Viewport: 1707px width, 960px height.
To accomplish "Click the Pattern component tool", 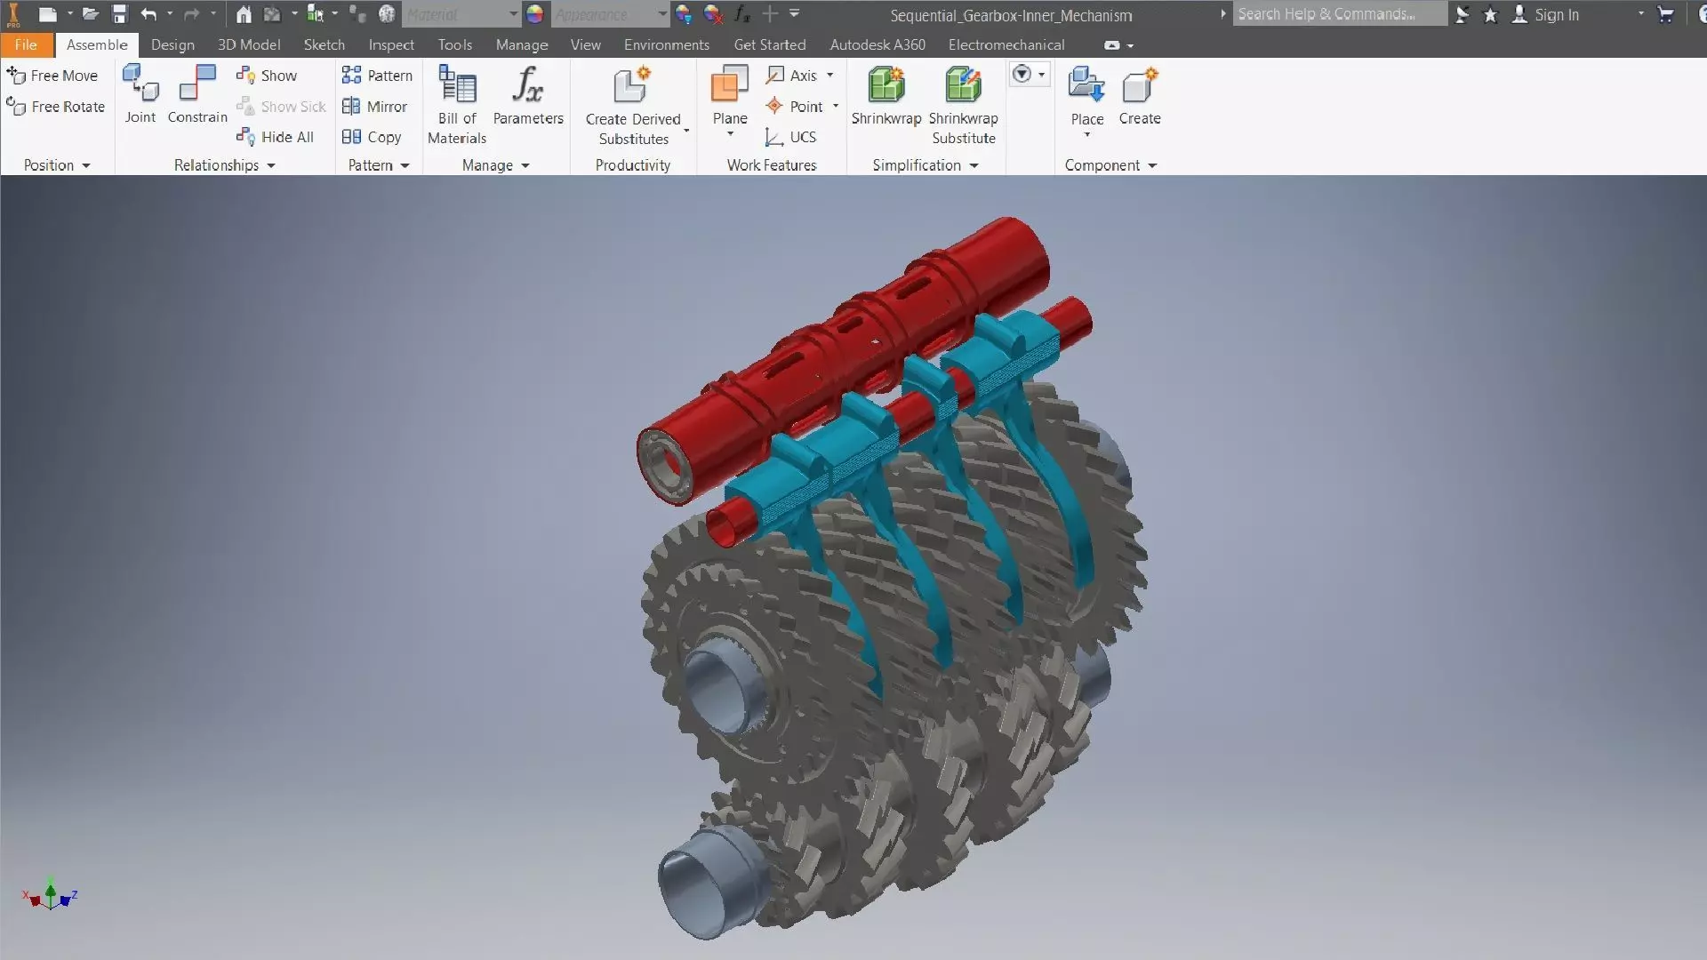I will (x=377, y=76).
